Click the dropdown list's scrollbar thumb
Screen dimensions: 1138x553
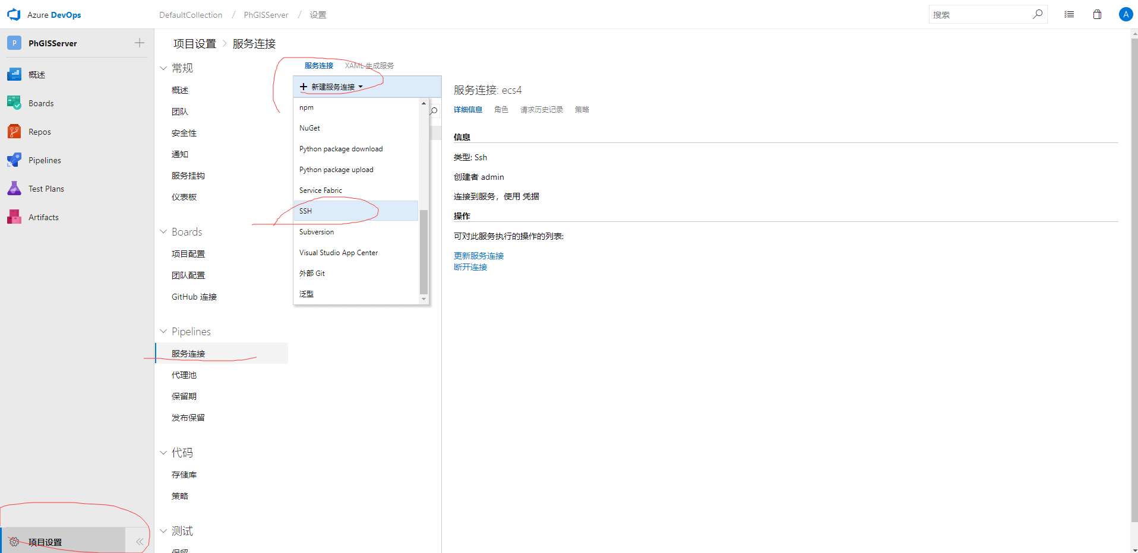point(423,252)
